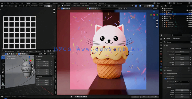The image size is (192, 99).
Task: Select the Scale tool in the small viewport toolbar
Action: point(3,72)
